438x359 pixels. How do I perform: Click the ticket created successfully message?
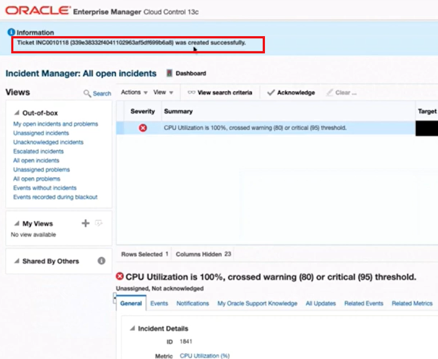pyautogui.click(x=131, y=42)
